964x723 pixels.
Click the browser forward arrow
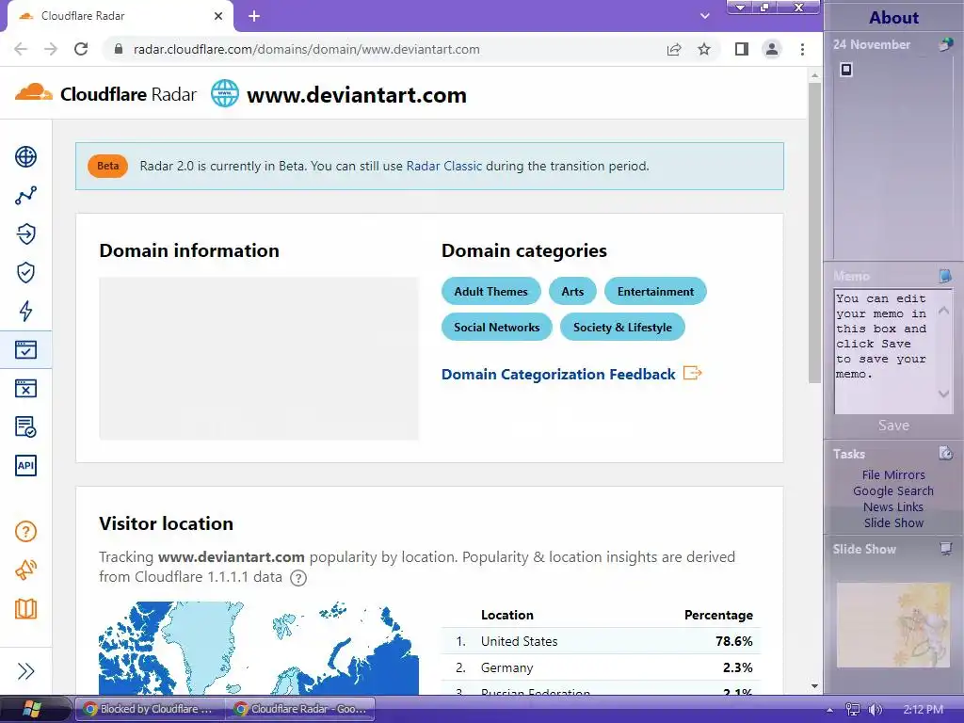click(51, 49)
